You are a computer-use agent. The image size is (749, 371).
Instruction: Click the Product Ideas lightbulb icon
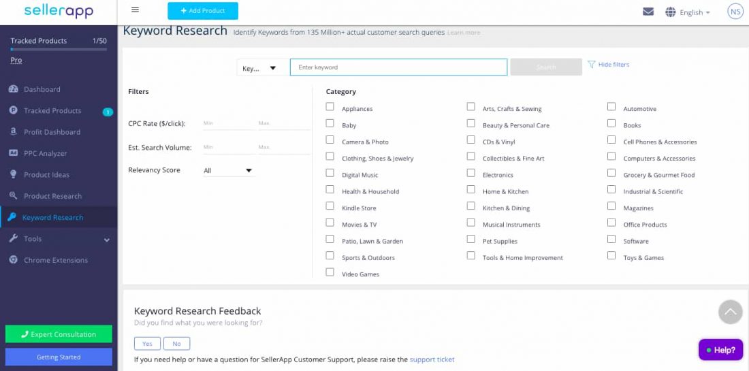14,174
